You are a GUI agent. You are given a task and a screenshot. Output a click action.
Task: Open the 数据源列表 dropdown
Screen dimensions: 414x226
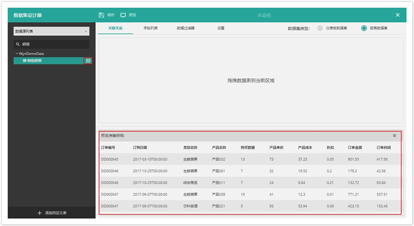tap(52, 32)
